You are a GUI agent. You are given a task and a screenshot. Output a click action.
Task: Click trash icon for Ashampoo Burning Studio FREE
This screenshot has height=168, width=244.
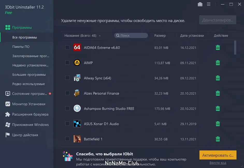(218, 108)
